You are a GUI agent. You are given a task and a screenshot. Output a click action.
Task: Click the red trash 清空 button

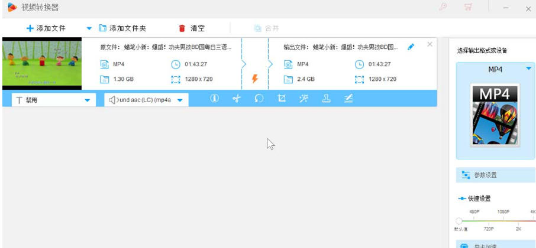point(192,28)
